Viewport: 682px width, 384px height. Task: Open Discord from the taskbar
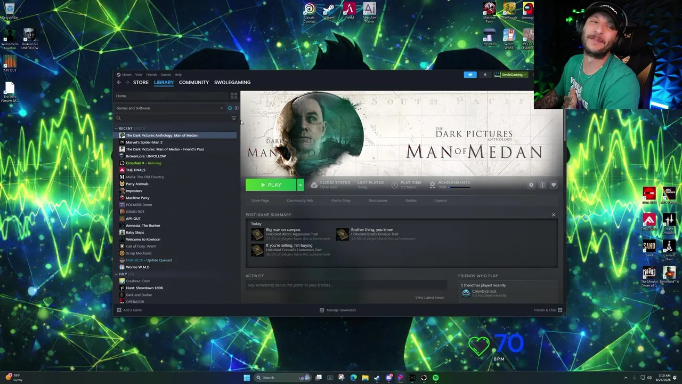[389, 378]
